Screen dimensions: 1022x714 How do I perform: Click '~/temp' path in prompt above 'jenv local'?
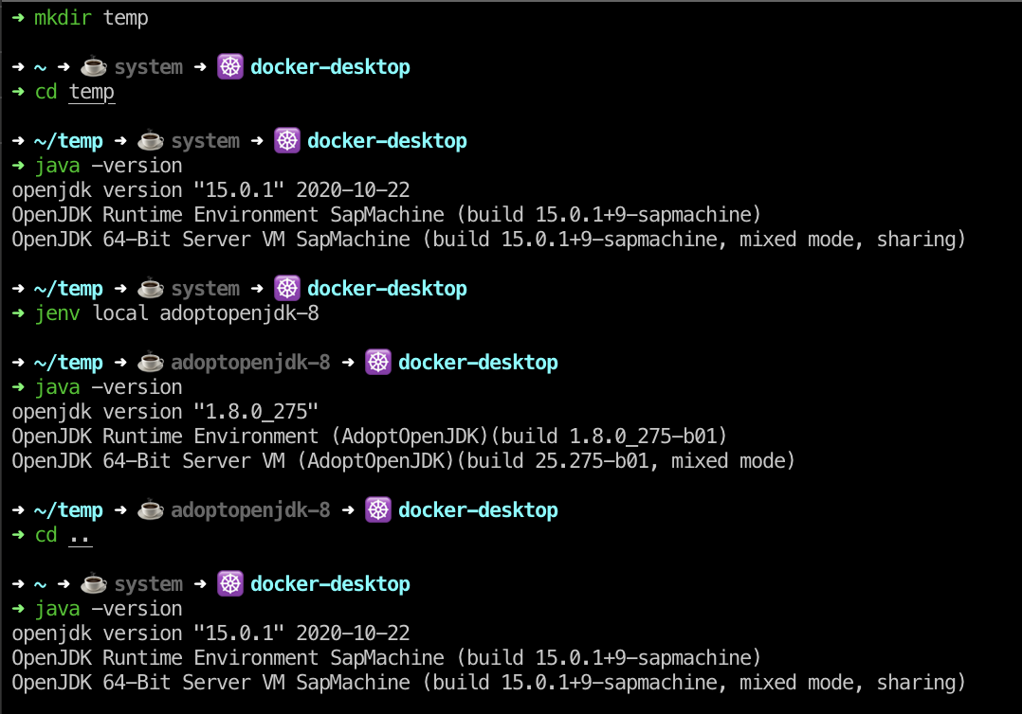coord(68,288)
